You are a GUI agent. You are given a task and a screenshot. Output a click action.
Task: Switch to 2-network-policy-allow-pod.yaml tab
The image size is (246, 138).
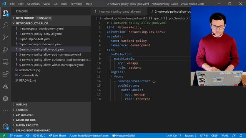click(169, 11)
